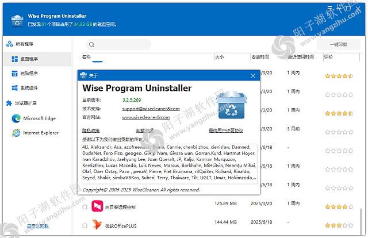
Task: Select the 向日葵远程控制 program name
Action: tap(120, 208)
